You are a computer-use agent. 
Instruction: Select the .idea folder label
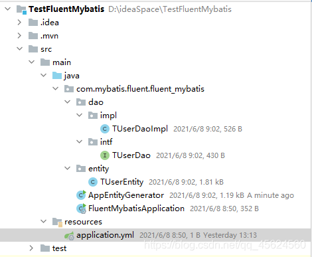point(50,23)
